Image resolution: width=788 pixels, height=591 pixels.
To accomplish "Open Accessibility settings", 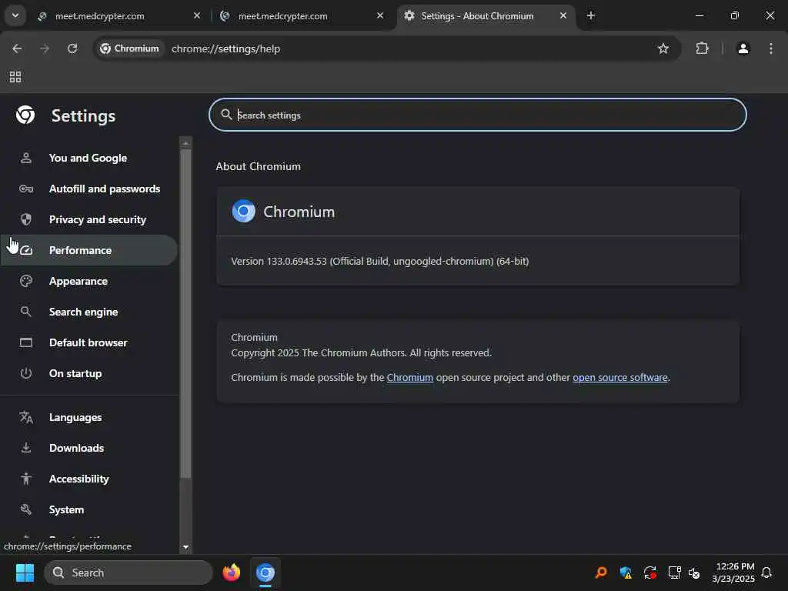I will point(88,479).
